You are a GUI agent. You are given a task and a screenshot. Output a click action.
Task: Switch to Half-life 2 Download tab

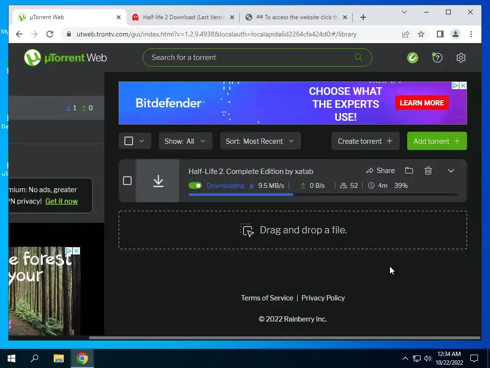pos(184,17)
